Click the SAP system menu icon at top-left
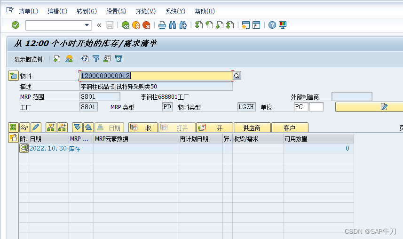This screenshot has width=403, height=239. pyautogui.click(x=10, y=10)
